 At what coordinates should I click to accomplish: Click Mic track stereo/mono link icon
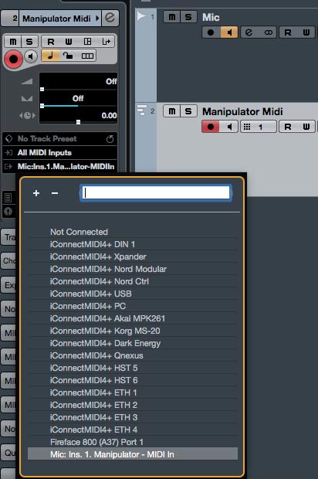tap(269, 32)
